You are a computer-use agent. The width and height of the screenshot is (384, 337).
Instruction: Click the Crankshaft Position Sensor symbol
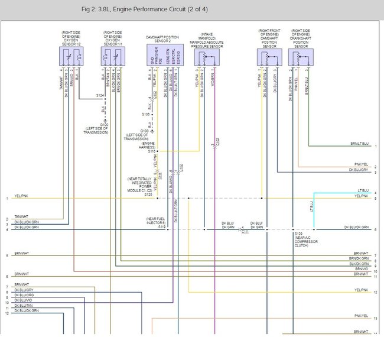pyautogui.click(x=301, y=57)
